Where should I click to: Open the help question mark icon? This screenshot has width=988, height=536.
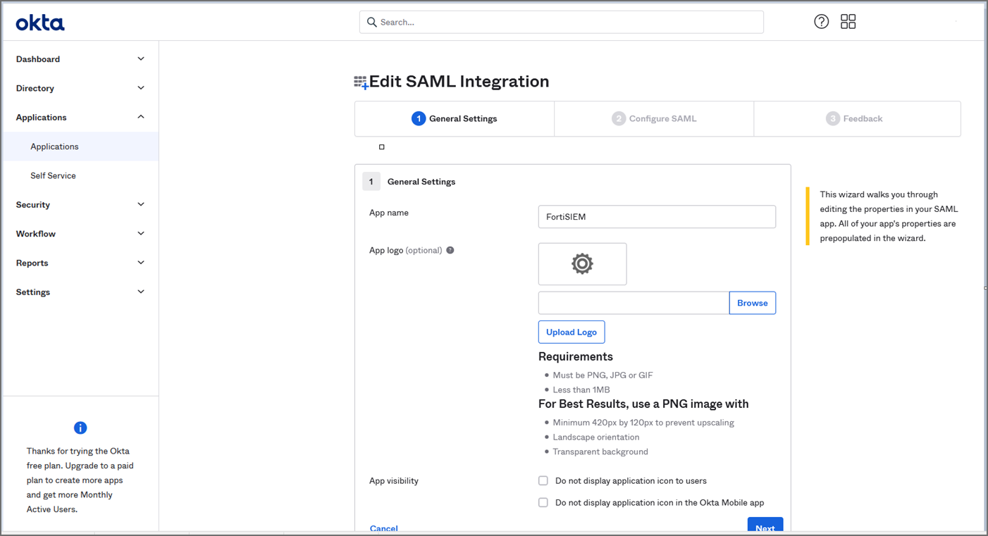click(821, 22)
